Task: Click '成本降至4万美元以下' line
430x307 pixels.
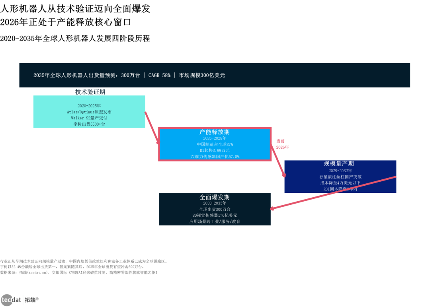Action: (340, 183)
